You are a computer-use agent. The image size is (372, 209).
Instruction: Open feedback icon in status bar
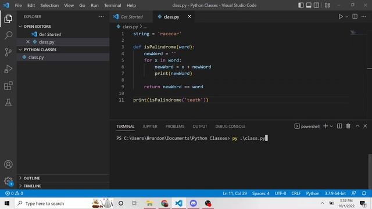click(354, 193)
